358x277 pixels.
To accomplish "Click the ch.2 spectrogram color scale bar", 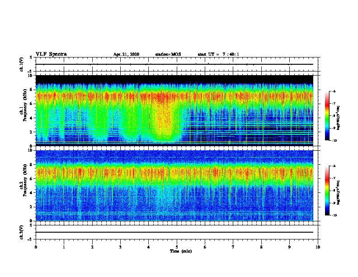I will click(x=327, y=191).
